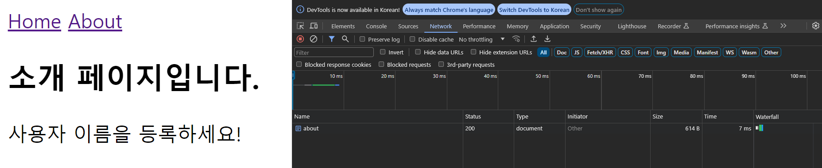The width and height of the screenshot is (822, 168).
Task: Click the document icon of the about request
Action: (x=298, y=129)
